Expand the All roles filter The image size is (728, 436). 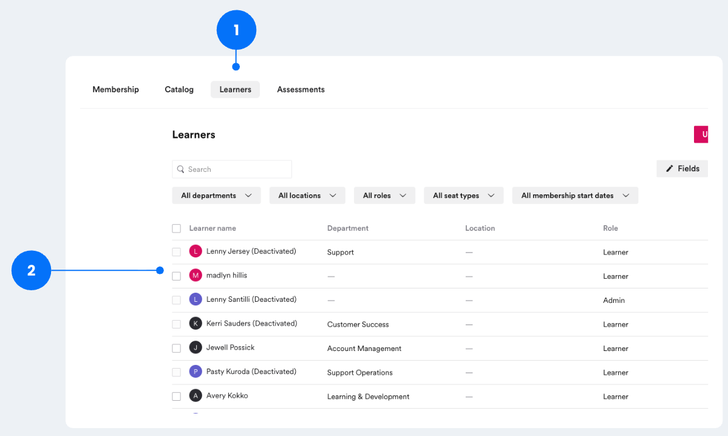point(384,196)
